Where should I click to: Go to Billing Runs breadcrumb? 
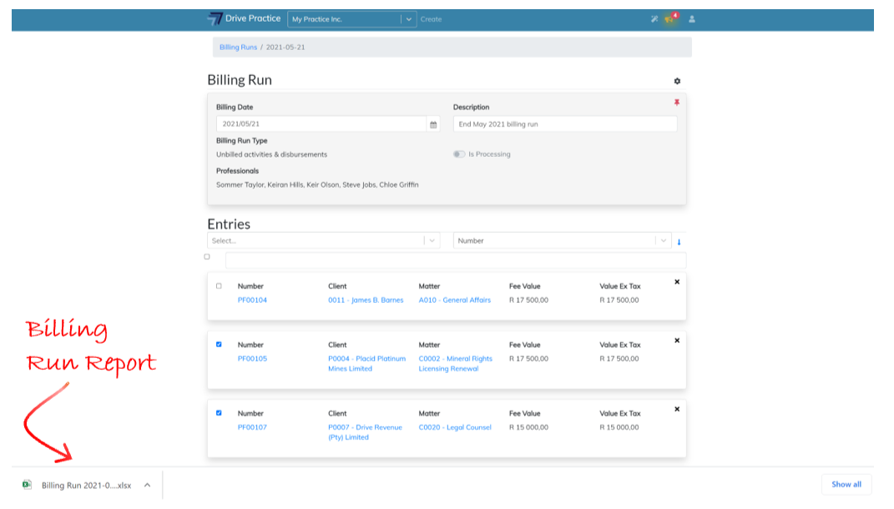(x=238, y=48)
